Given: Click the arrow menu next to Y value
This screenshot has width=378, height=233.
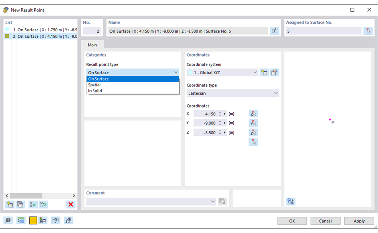Looking at the screenshot, I should pos(225,123).
